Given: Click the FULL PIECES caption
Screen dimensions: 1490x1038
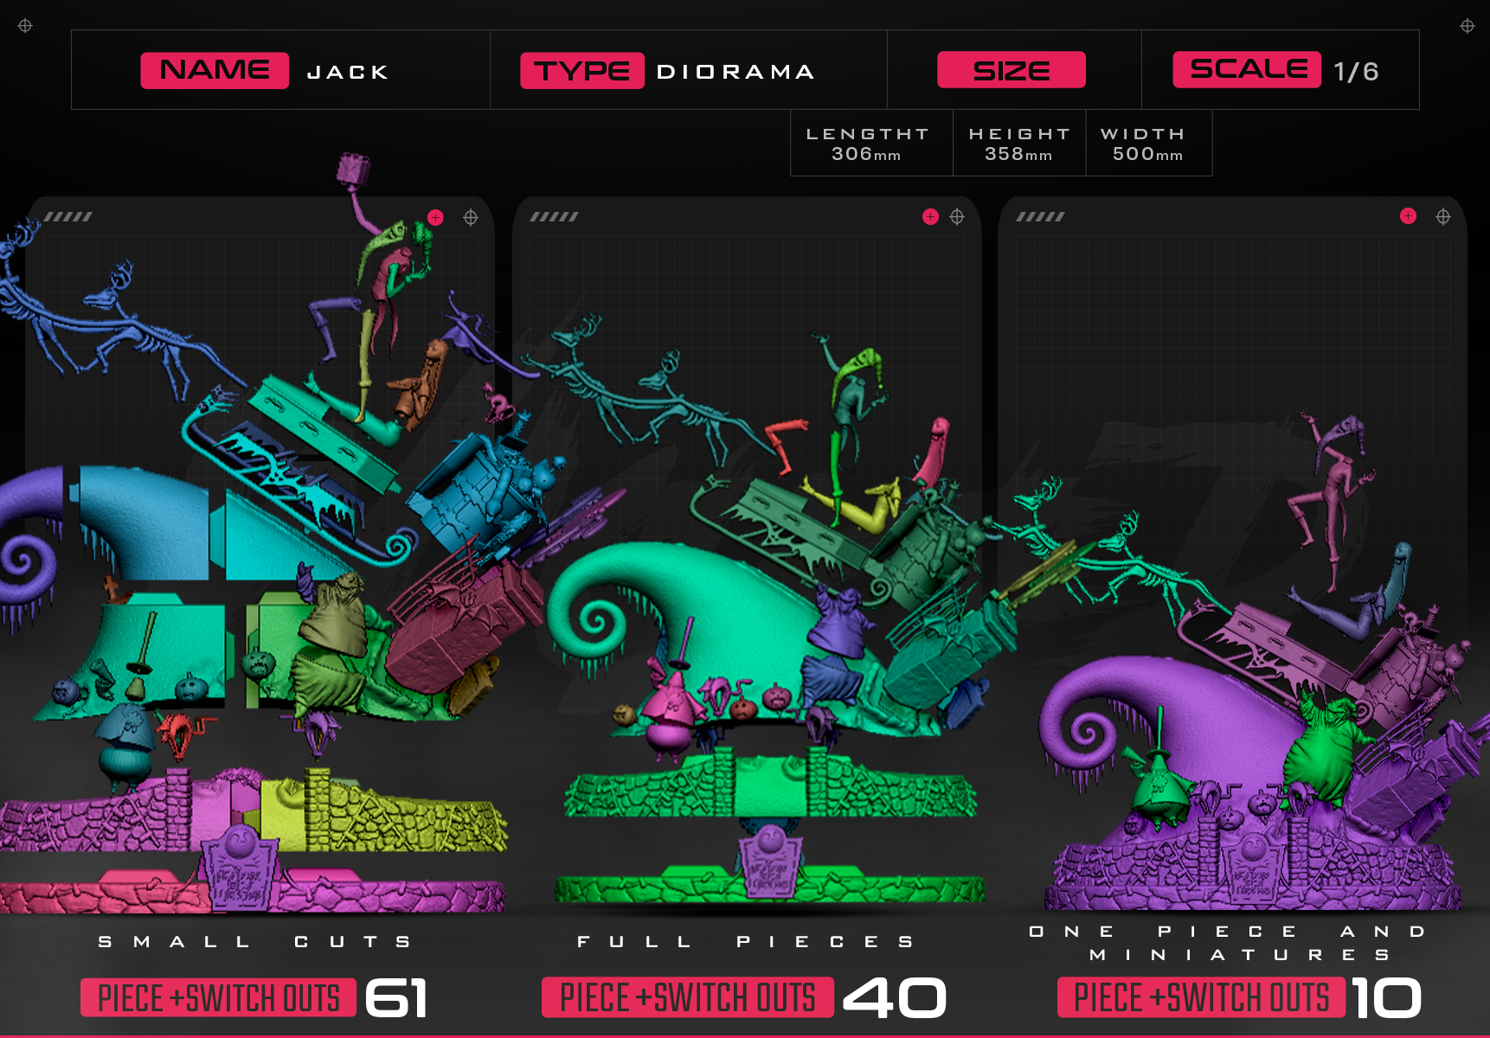Looking at the screenshot, I should pos(745,942).
